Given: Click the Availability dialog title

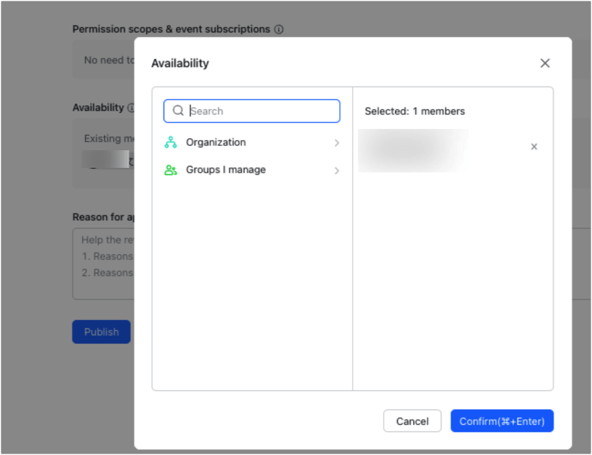Looking at the screenshot, I should click(x=180, y=63).
